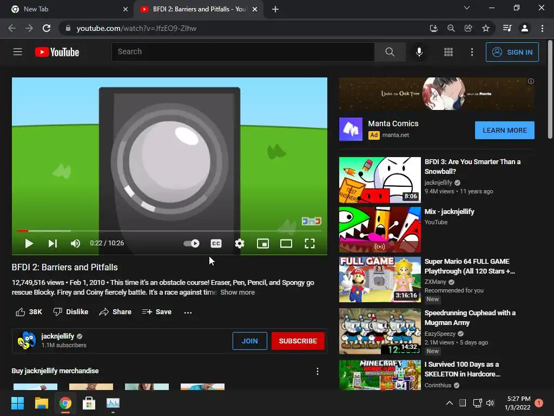This screenshot has width=554, height=416.
Task: Click LEARN MORE on Manta Comics ad
Action: [x=505, y=130]
